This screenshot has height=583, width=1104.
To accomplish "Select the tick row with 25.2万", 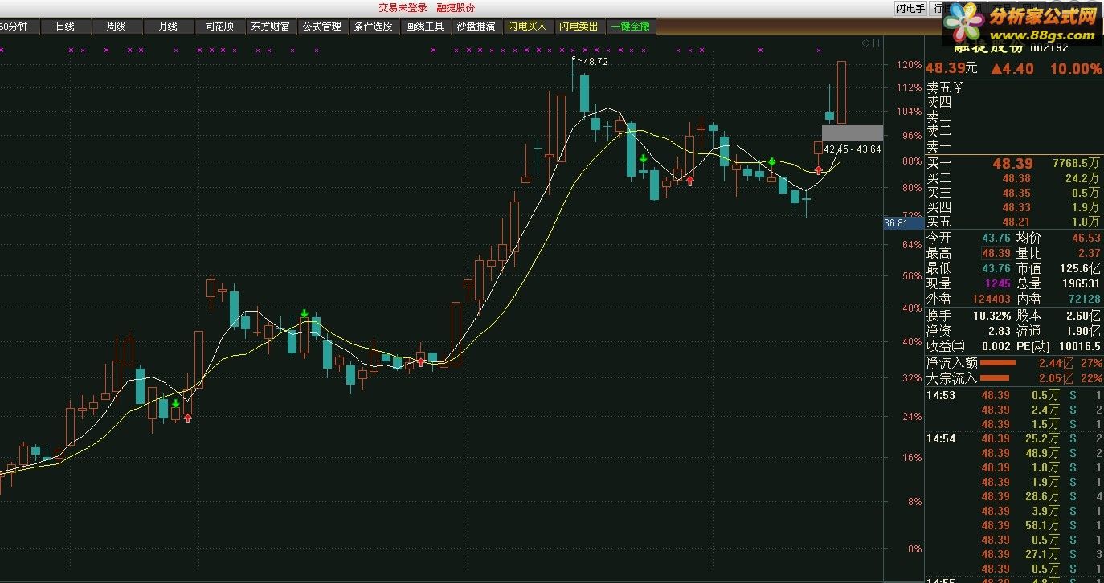I will [x=1014, y=438].
